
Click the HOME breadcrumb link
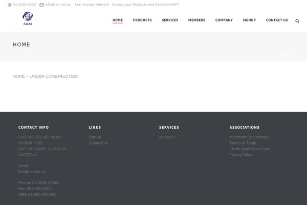(287, 55)
